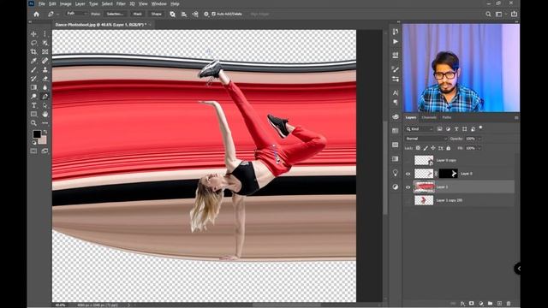This screenshot has height=308, width=548.
Task: Click the Layer 1 copy 200 thumbnail
Action: click(x=424, y=200)
